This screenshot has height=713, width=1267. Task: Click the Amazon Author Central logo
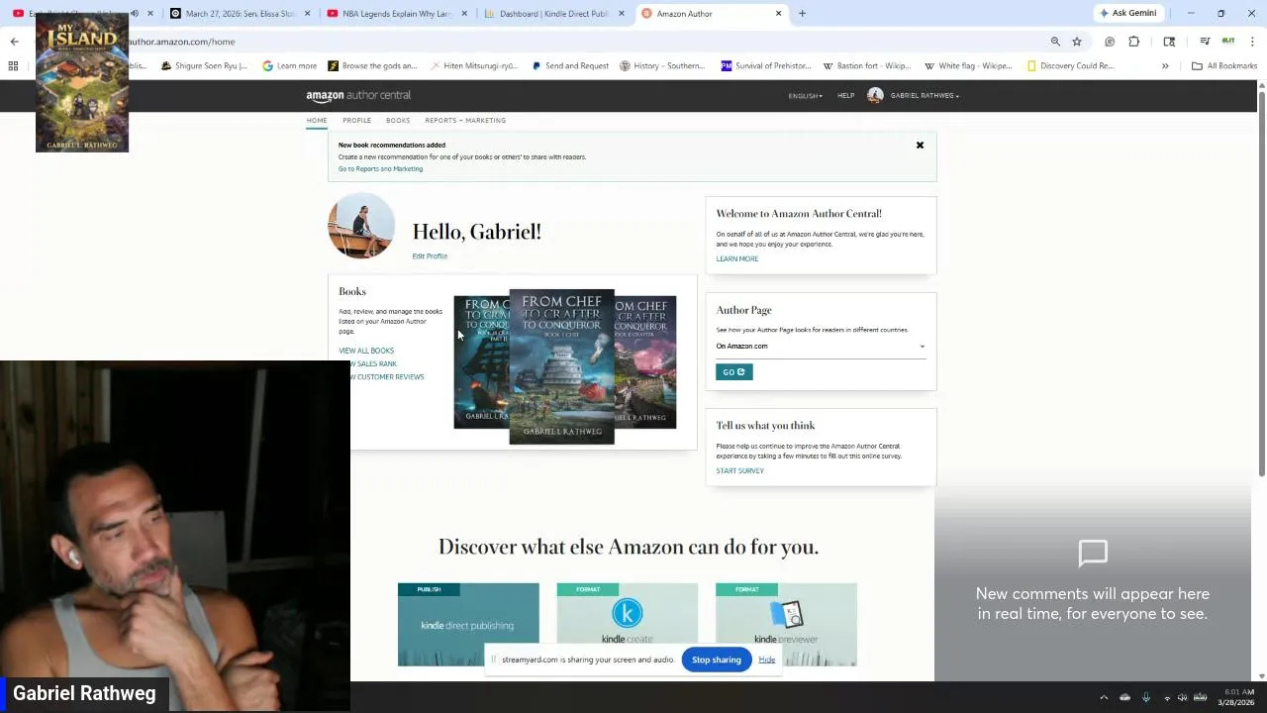[358, 95]
